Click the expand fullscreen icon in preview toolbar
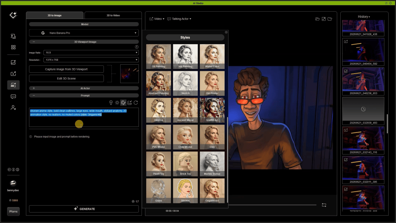 tap(324, 19)
